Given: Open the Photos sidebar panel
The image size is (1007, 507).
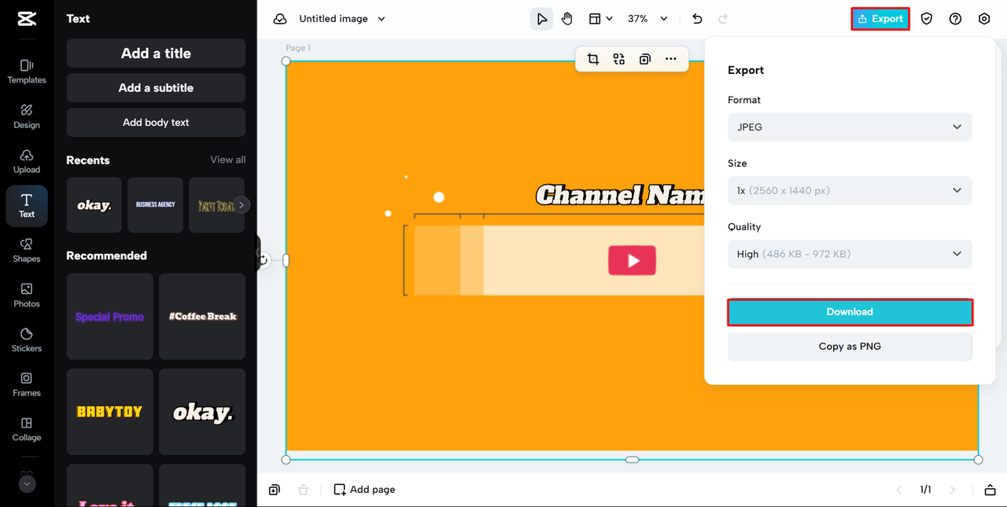Looking at the screenshot, I should [x=27, y=295].
